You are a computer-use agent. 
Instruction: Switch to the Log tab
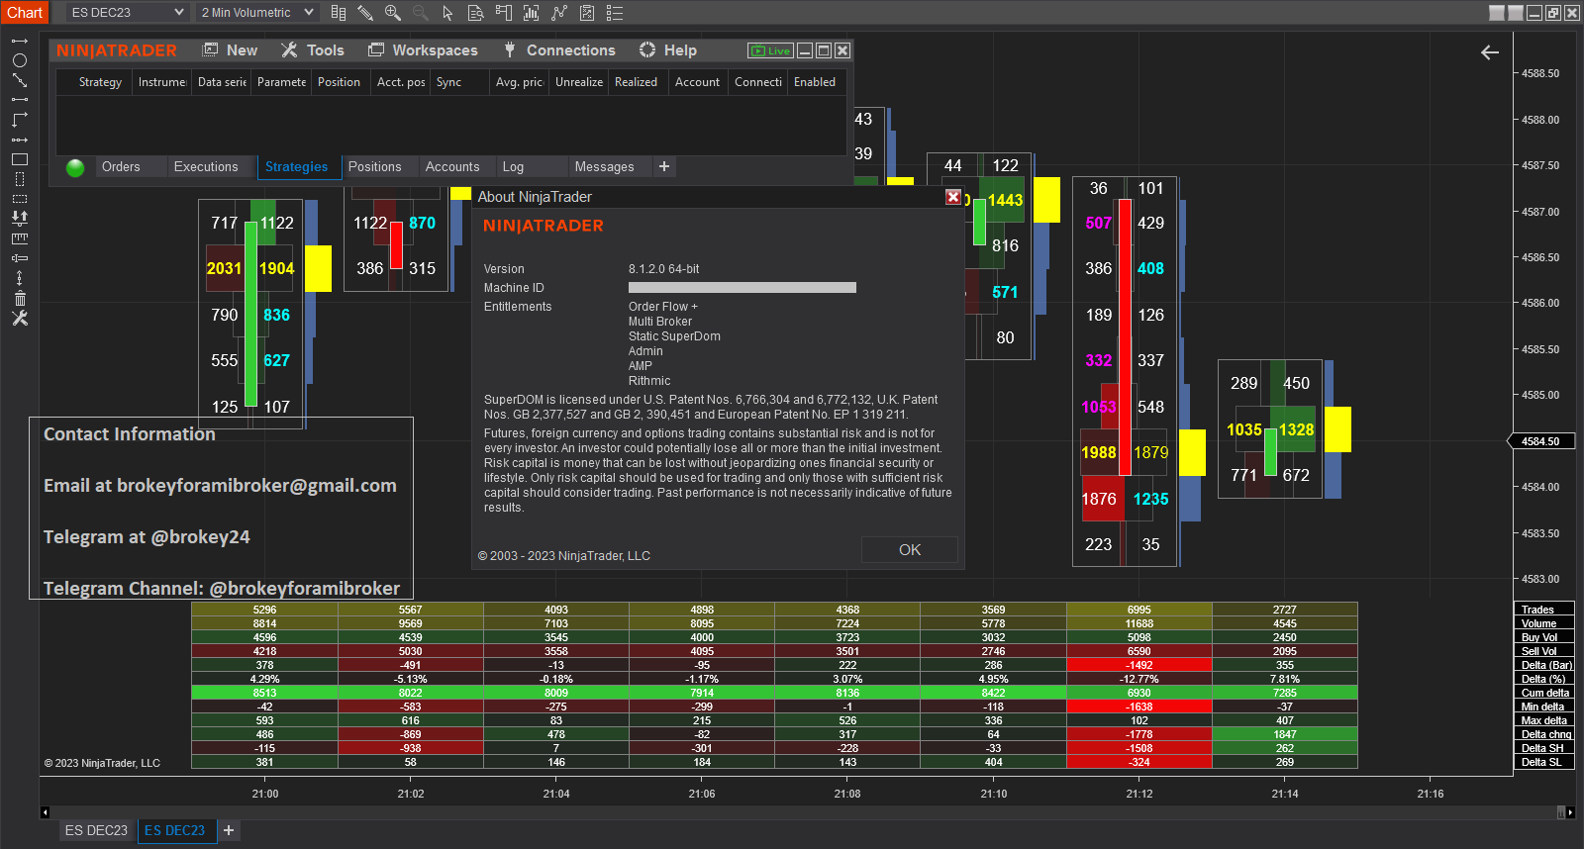[513, 167]
